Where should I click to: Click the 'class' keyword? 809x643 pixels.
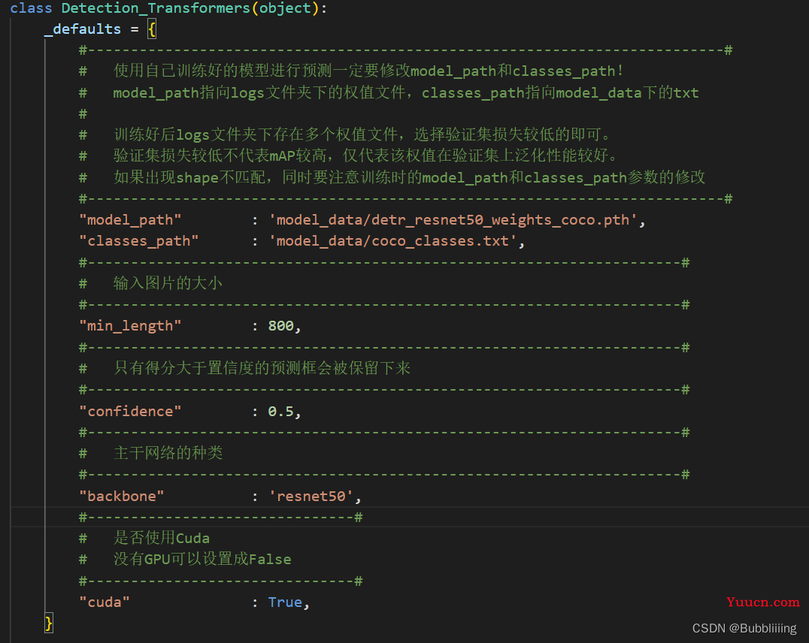click(x=31, y=8)
